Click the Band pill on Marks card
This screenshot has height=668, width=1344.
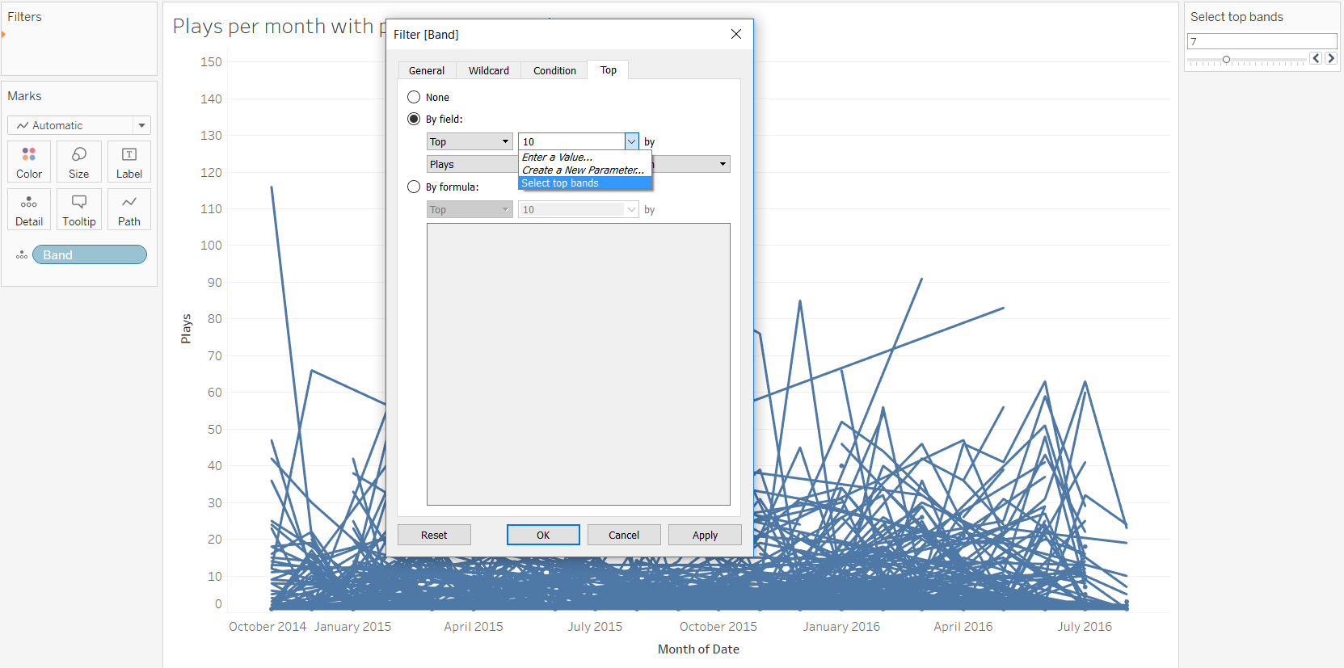pos(90,254)
